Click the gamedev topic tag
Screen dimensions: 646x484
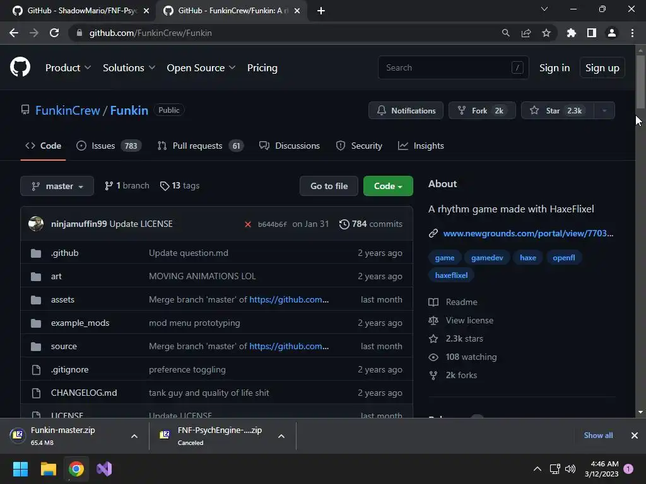tap(487, 258)
